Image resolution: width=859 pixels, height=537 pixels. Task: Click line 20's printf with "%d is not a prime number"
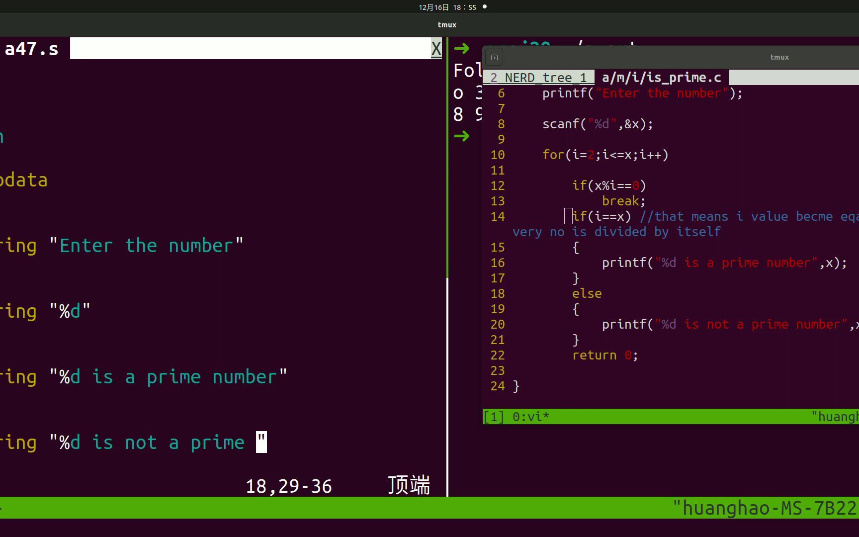[x=730, y=324]
